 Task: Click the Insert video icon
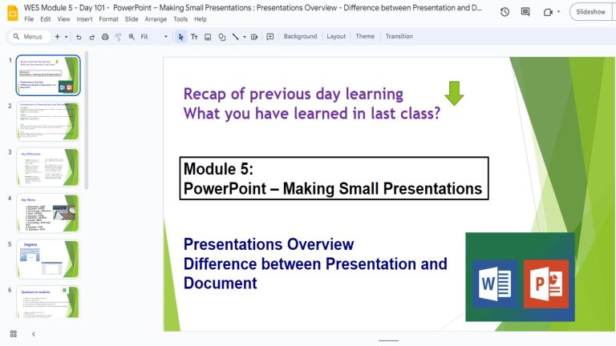click(x=254, y=37)
